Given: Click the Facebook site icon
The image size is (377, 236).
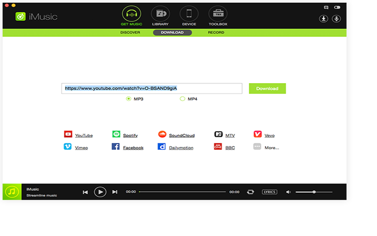Looking at the screenshot, I should pyautogui.click(x=115, y=146).
